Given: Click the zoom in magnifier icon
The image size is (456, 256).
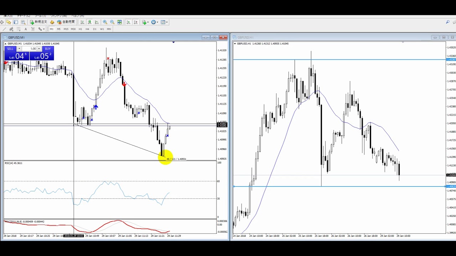Looking at the screenshot, I should point(105,22).
